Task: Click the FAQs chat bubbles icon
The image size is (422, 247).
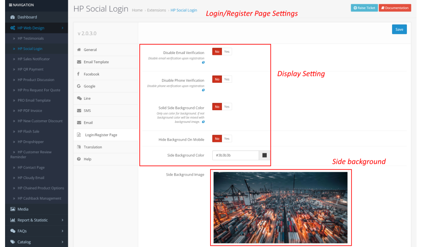Action: click(x=12, y=231)
